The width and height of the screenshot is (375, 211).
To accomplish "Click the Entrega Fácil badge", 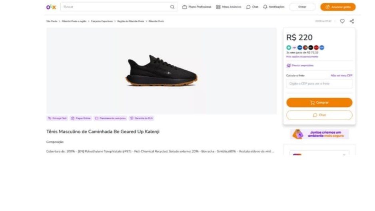I will 57,118.
